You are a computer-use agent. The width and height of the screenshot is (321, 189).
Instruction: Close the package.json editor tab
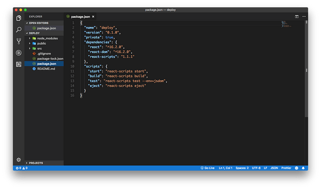93,16
